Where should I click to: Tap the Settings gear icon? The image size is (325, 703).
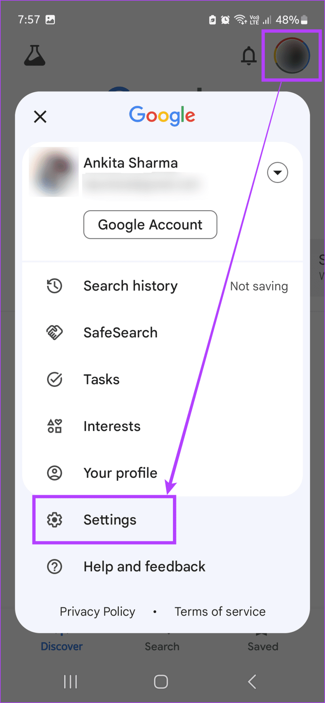point(55,520)
